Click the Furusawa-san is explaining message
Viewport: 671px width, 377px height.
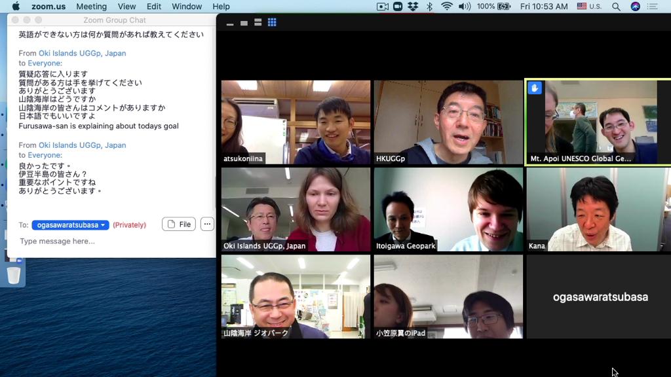(x=98, y=126)
